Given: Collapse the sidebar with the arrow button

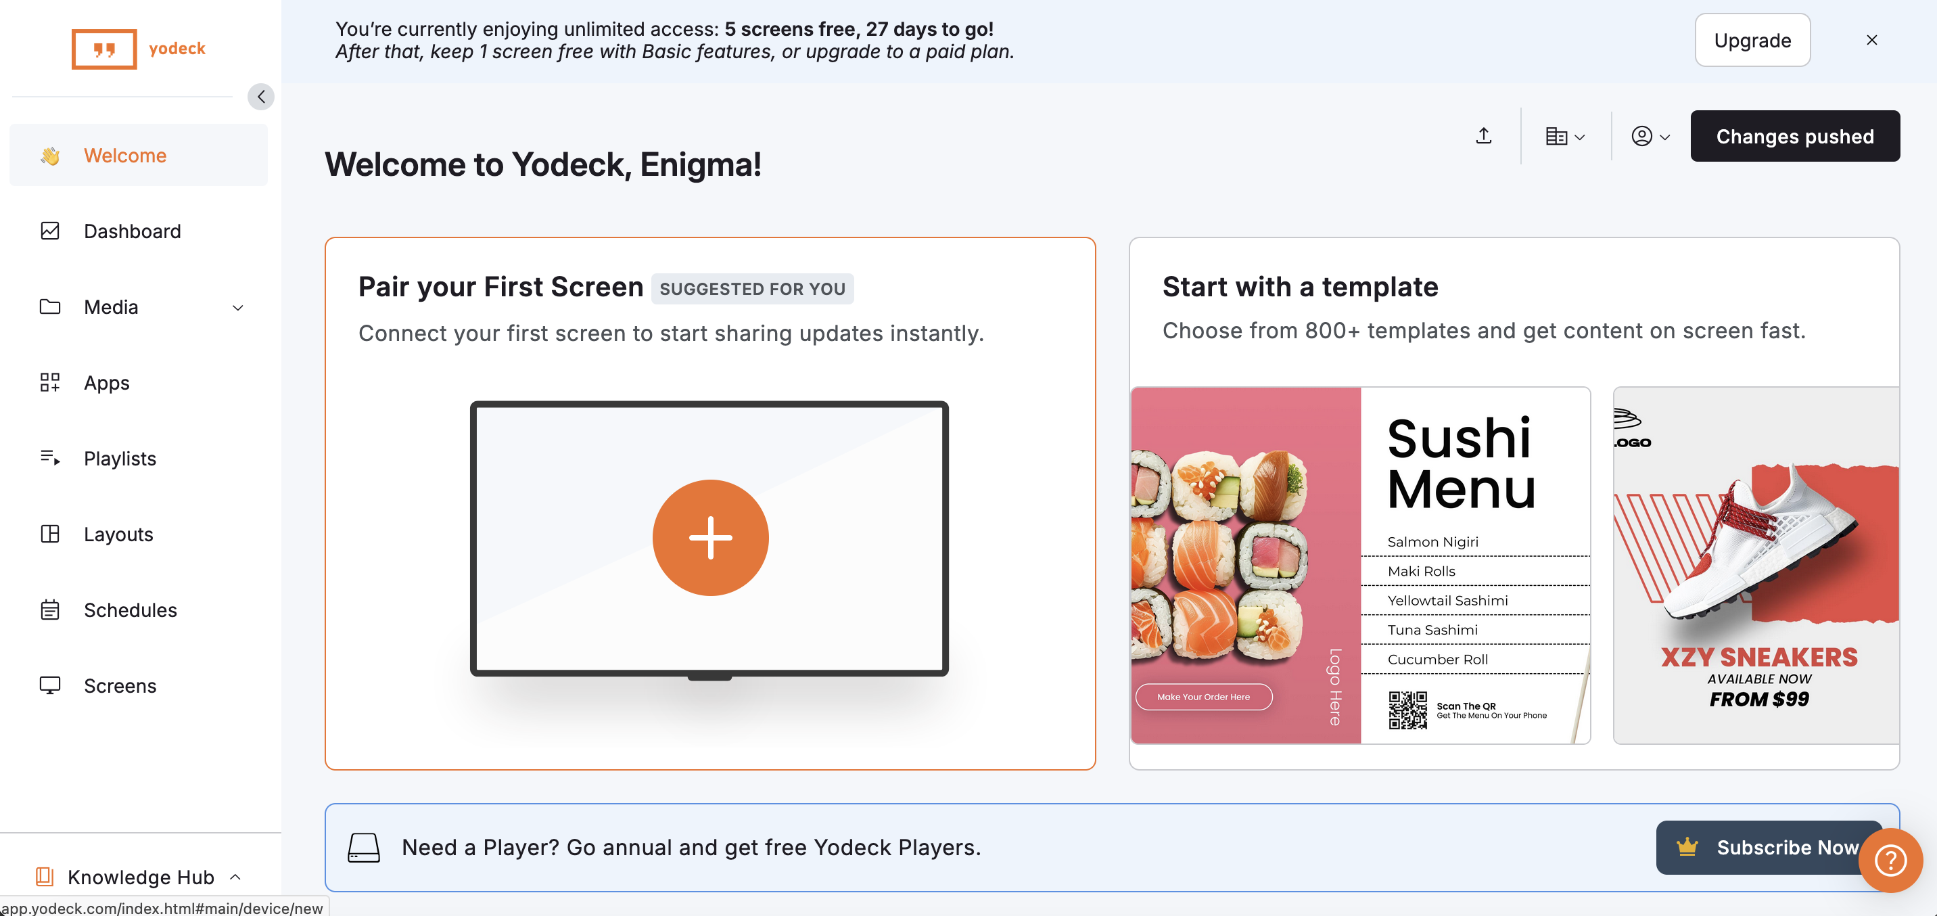Looking at the screenshot, I should [x=260, y=96].
